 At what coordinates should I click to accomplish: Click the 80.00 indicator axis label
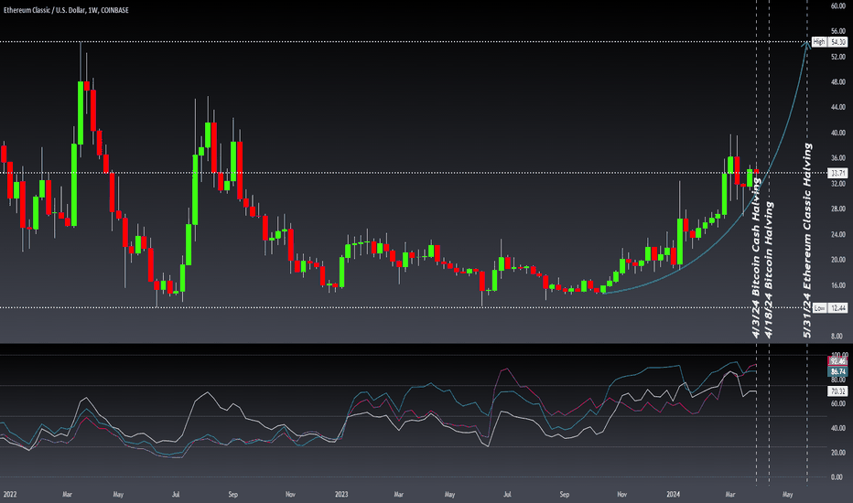pos(837,380)
